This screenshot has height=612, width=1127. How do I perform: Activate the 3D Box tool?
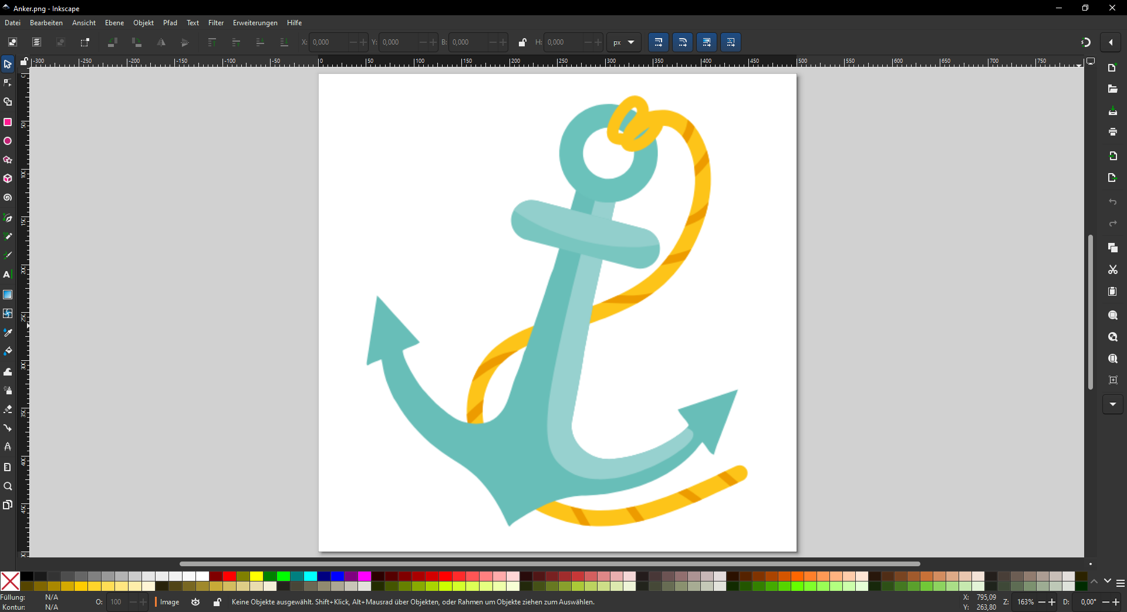(x=8, y=178)
